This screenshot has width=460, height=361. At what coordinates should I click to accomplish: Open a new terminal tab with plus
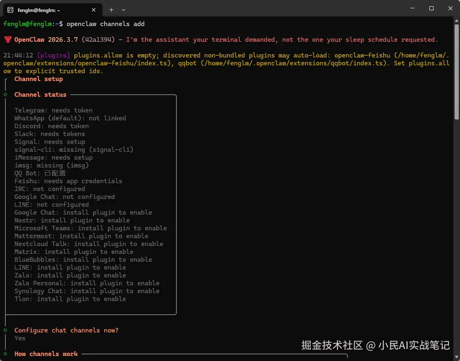point(111,10)
